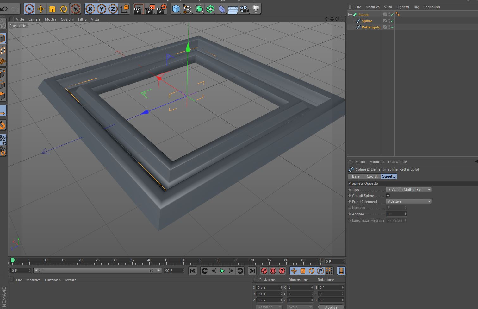Switch the coordinate system cube icon
478x309 pixels.
[x=125, y=9]
